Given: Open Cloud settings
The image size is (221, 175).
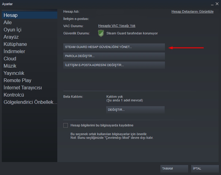Looking at the screenshot, I should click(30, 59).
